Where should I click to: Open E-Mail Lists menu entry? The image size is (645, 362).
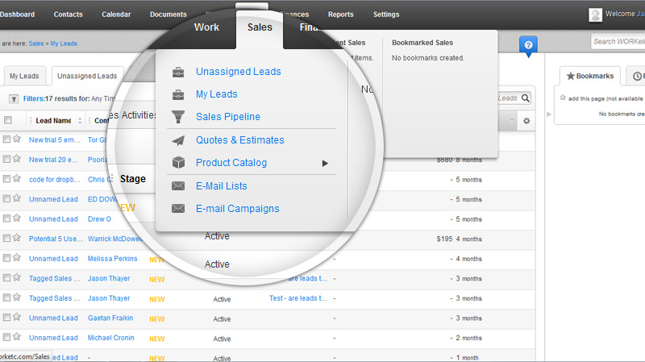pyautogui.click(x=221, y=186)
